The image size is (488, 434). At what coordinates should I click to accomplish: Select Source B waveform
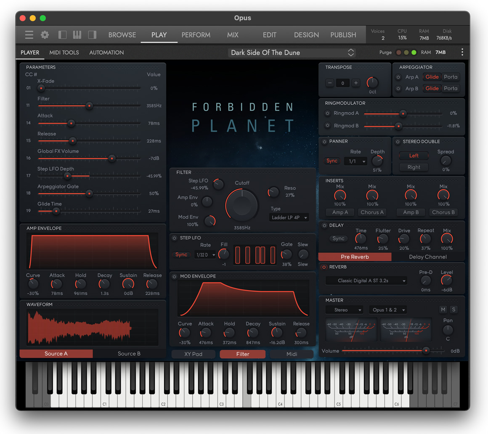(129, 353)
